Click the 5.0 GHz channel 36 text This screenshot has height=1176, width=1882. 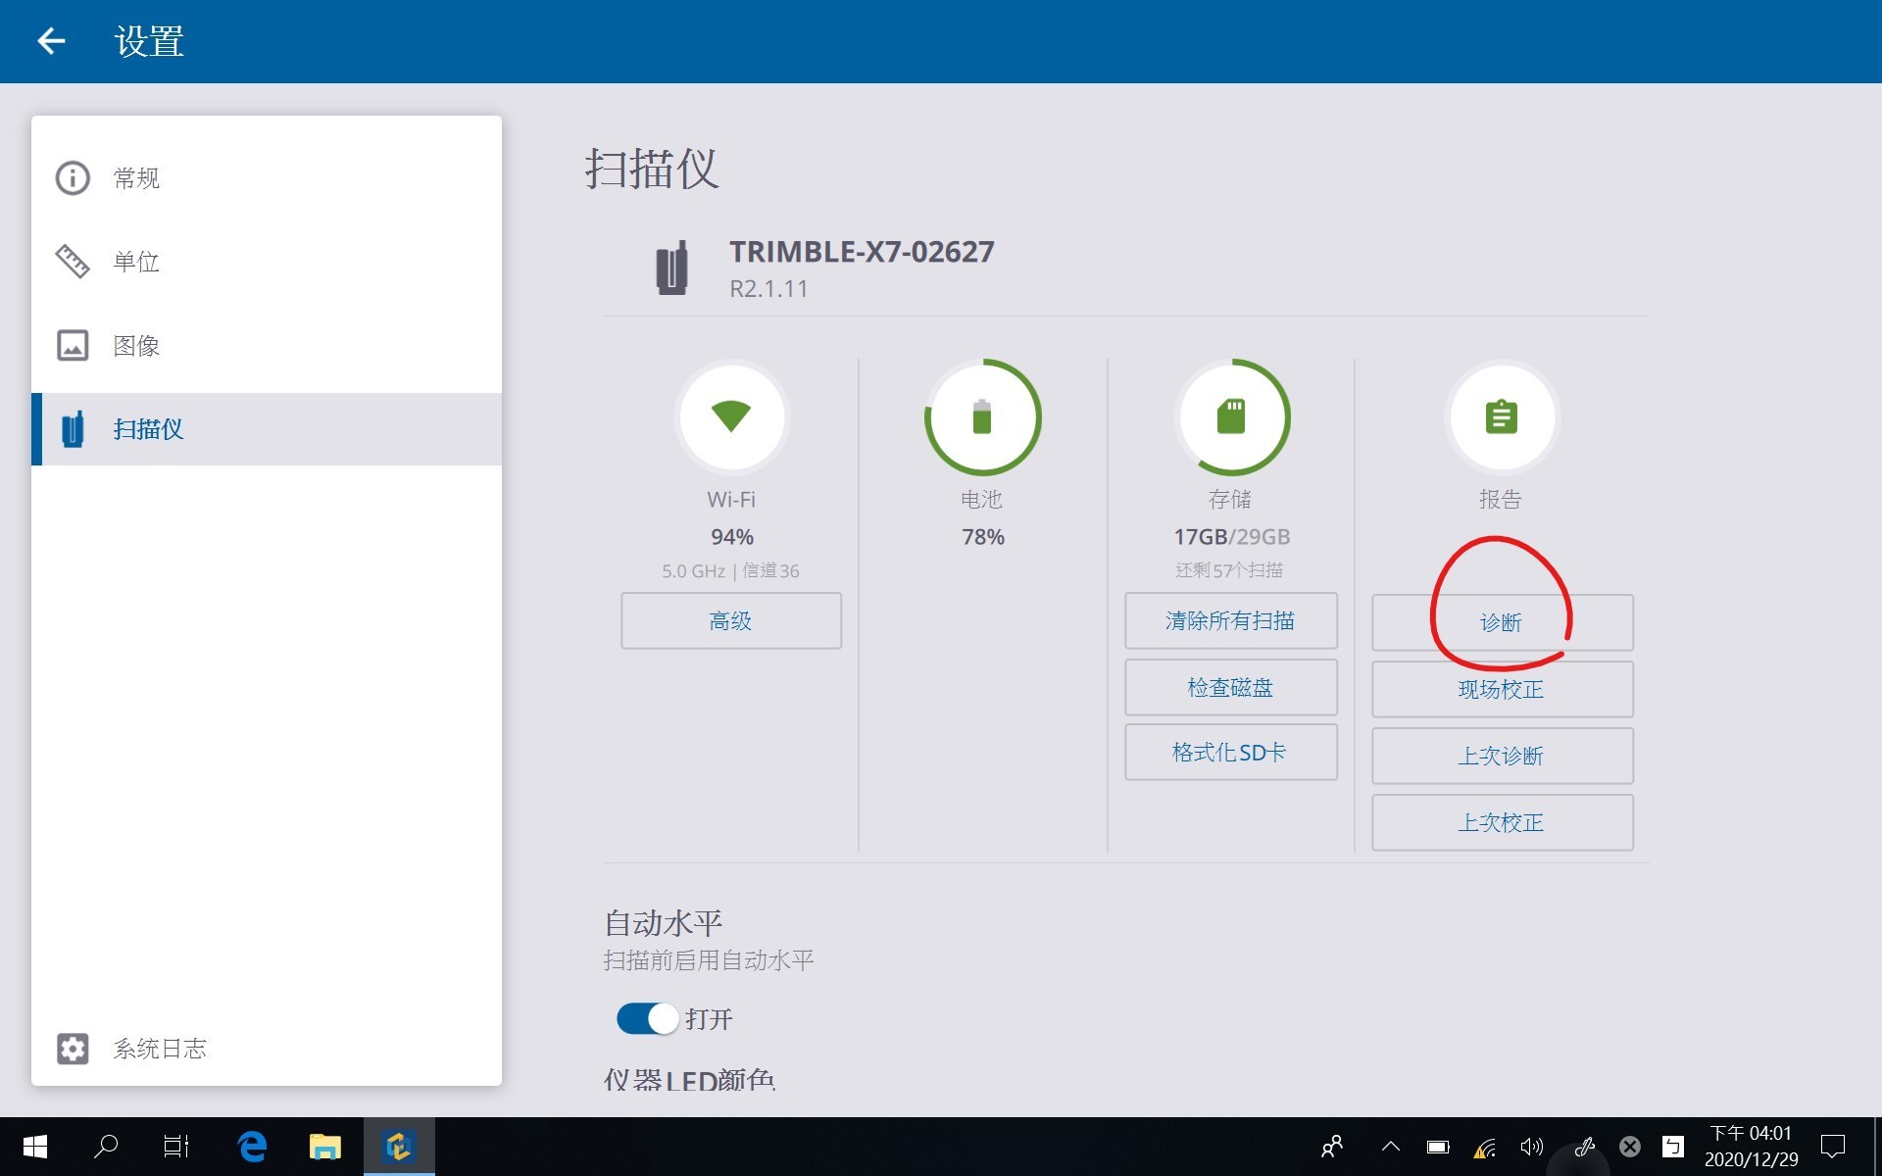[730, 571]
